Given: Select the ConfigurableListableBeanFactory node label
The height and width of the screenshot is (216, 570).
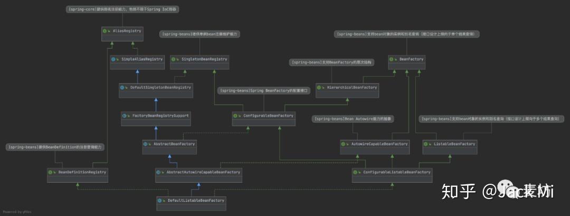Looking at the screenshot, I should point(396,172).
